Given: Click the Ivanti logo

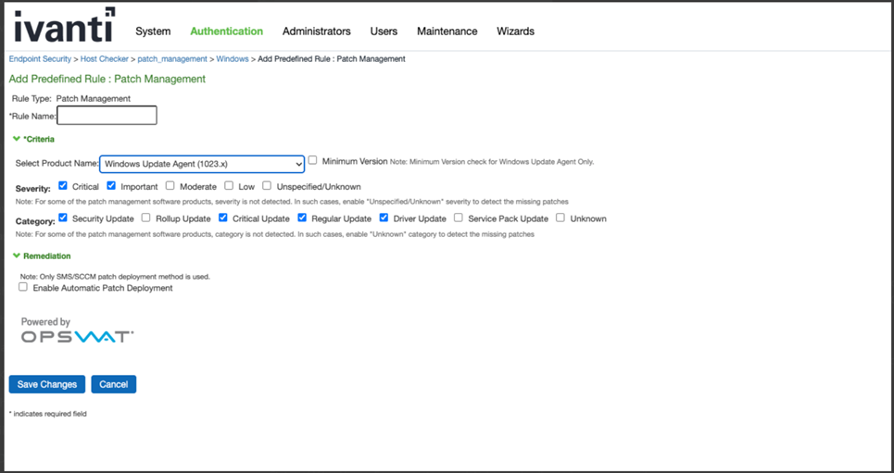Looking at the screenshot, I should [x=64, y=26].
